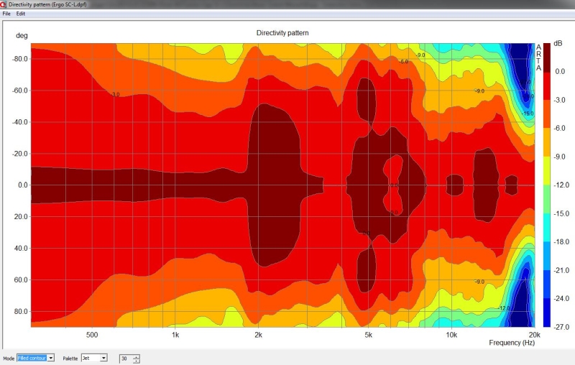575x365 pixels.
Task: Click the 60.0 degree axis label below zero
Action: click(x=22, y=280)
